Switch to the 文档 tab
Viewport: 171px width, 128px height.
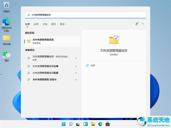pyautogui.click(x=45, y=24)
